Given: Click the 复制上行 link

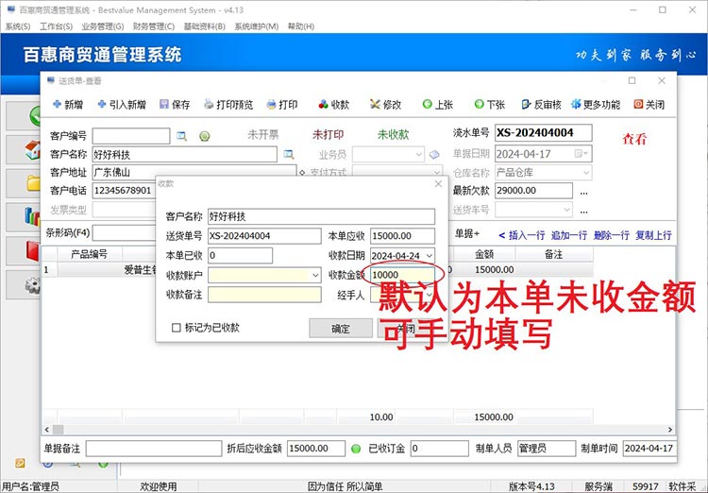Looking at the screenshot, I should pyautogui.click(x=653, y=235).
